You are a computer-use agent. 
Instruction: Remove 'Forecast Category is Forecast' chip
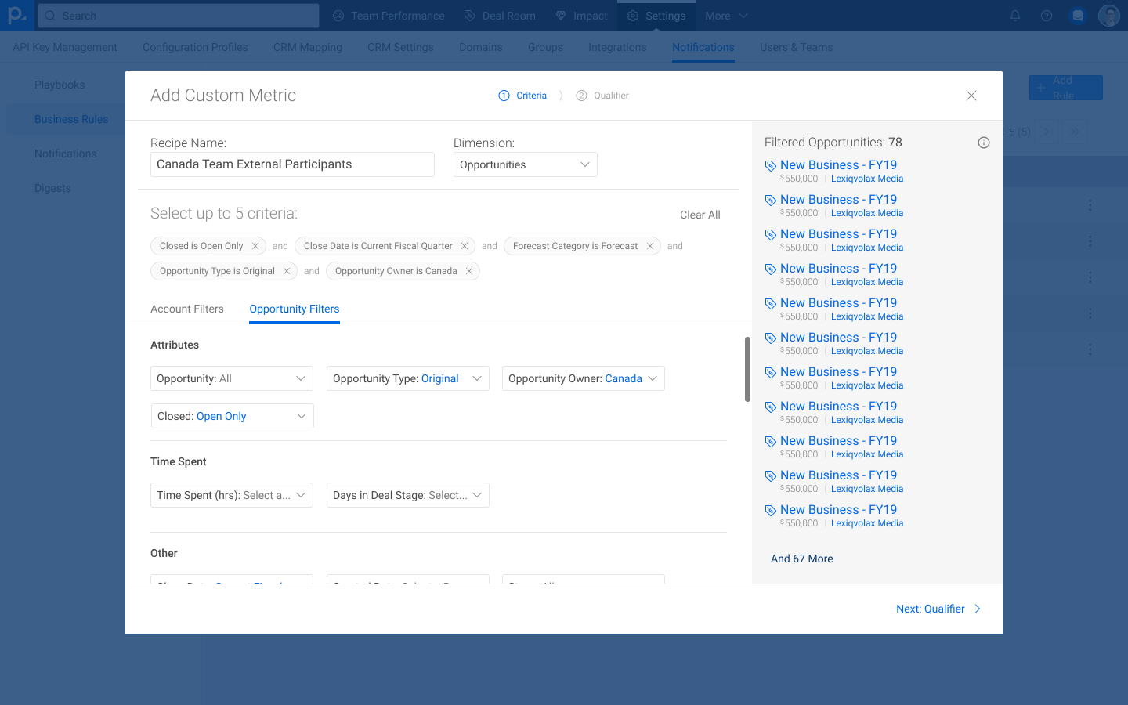(650, 246)
